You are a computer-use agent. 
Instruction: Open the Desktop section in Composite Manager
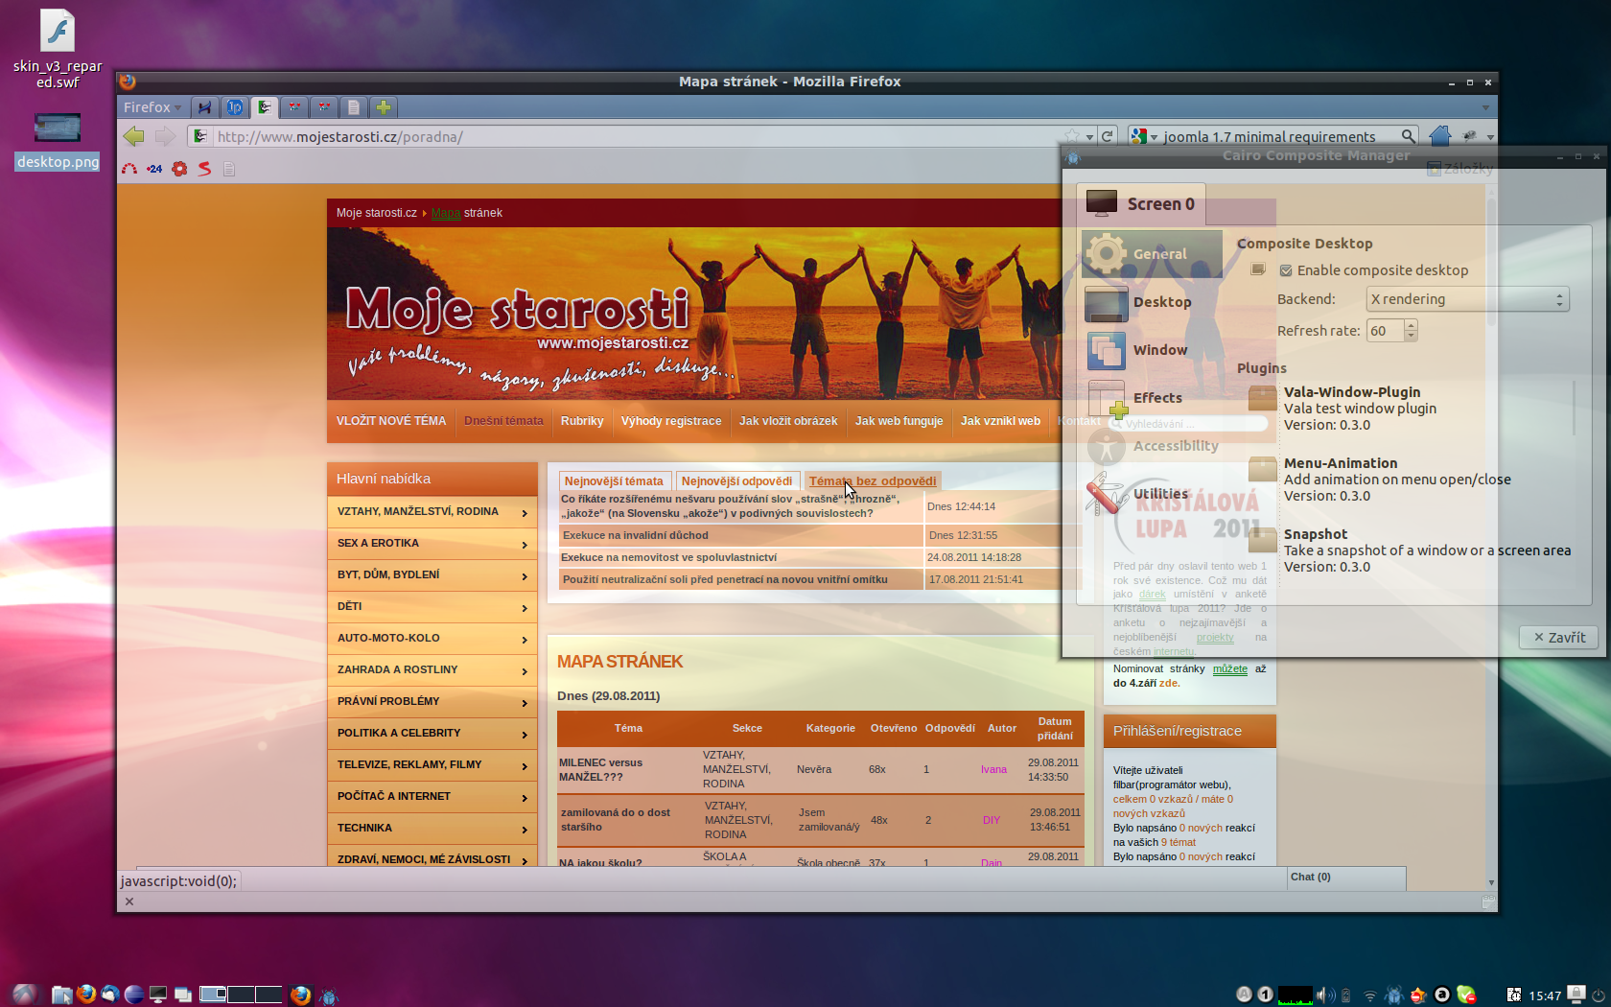tap(1152, 302)
